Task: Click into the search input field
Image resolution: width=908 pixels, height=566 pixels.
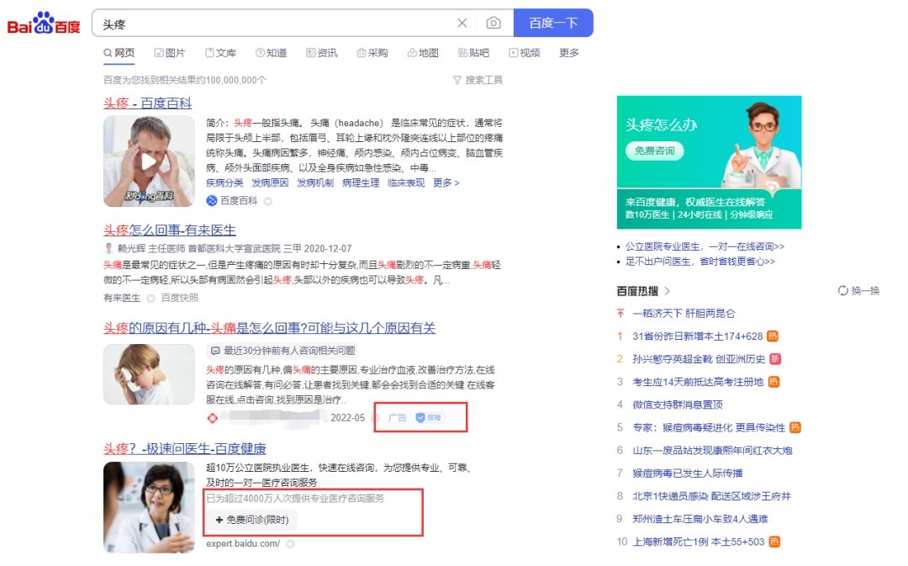Action: [277, 24]
